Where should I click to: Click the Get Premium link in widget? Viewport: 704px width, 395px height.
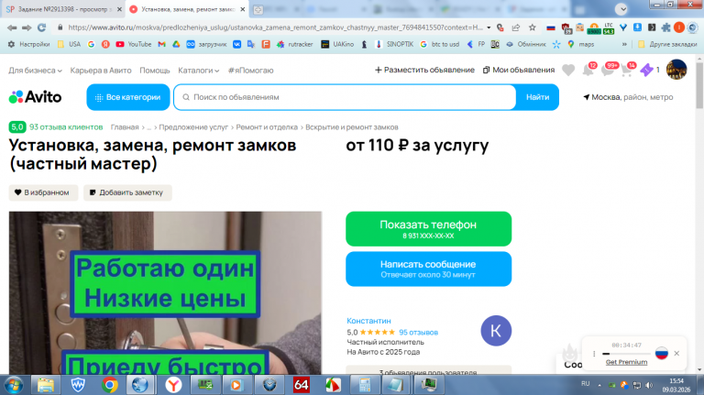[626, 362]
